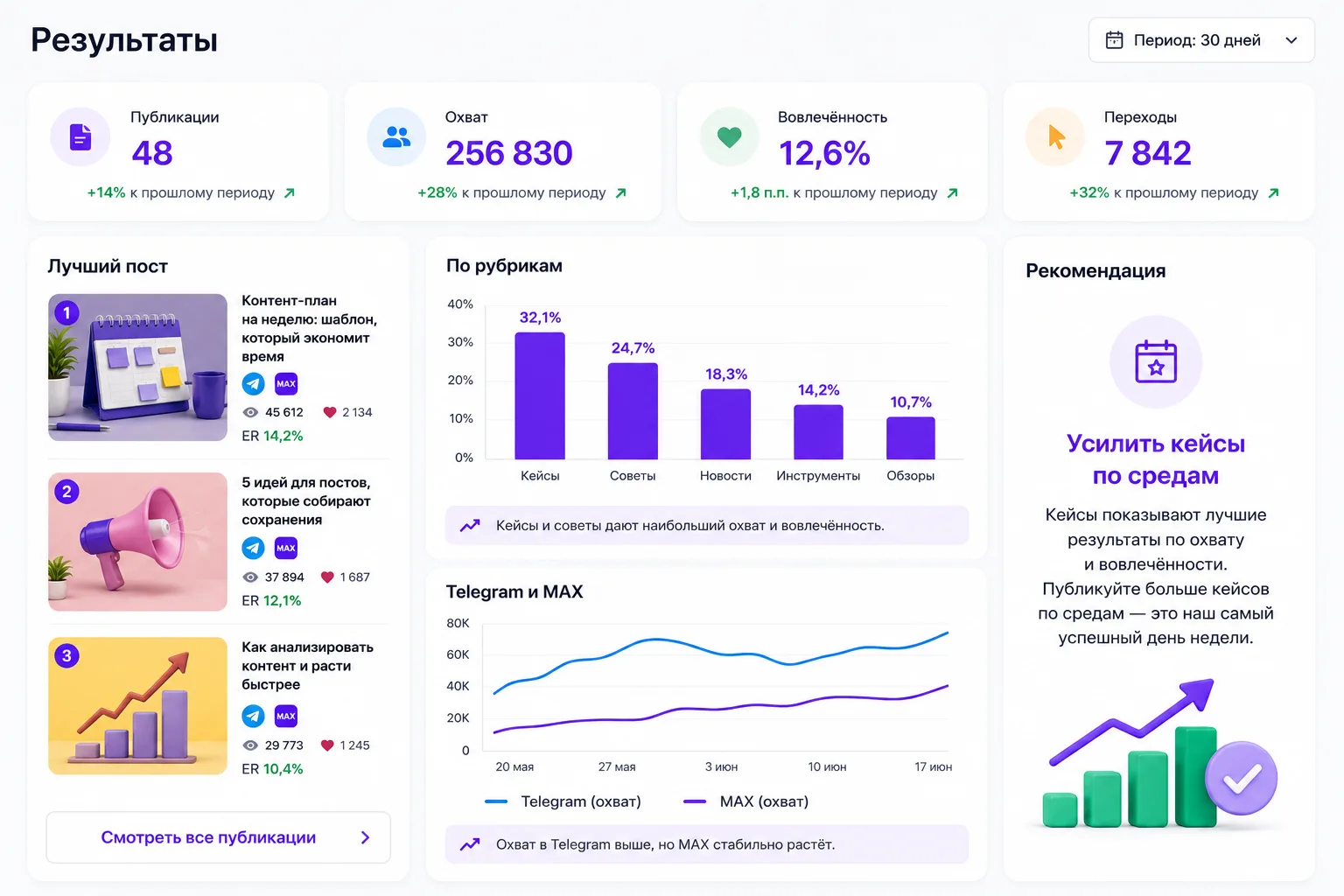Open the growth chart post thumbnail ranked 3
1344x896 pixels.
pos(138,706)
